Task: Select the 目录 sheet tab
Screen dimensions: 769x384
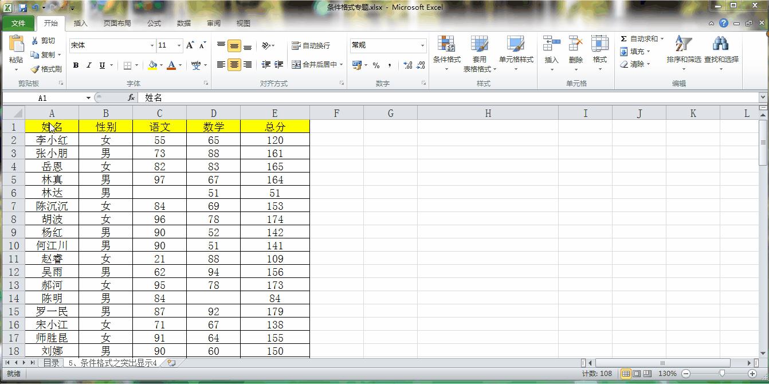Action: pyautogui.click(x=52, y=363)
